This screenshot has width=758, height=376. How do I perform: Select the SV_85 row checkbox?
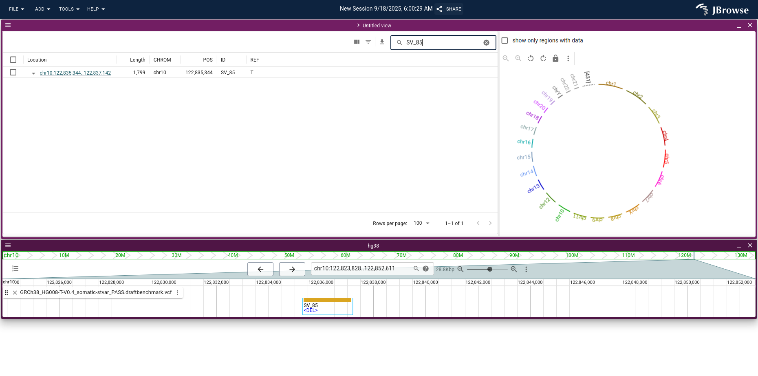coord(13,72)
